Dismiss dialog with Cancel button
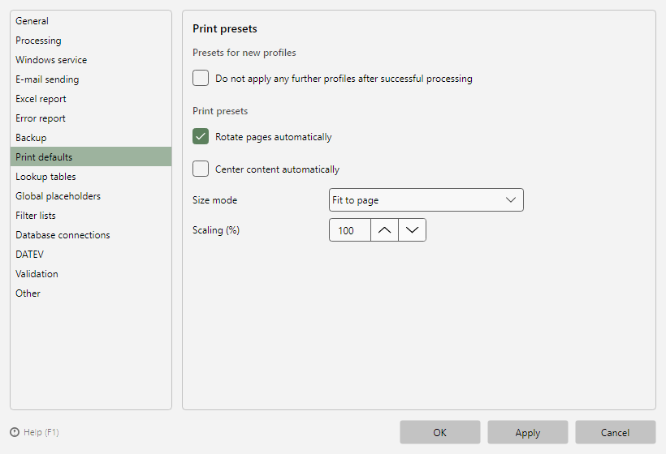666x454 pixels. tap(615, 432)
